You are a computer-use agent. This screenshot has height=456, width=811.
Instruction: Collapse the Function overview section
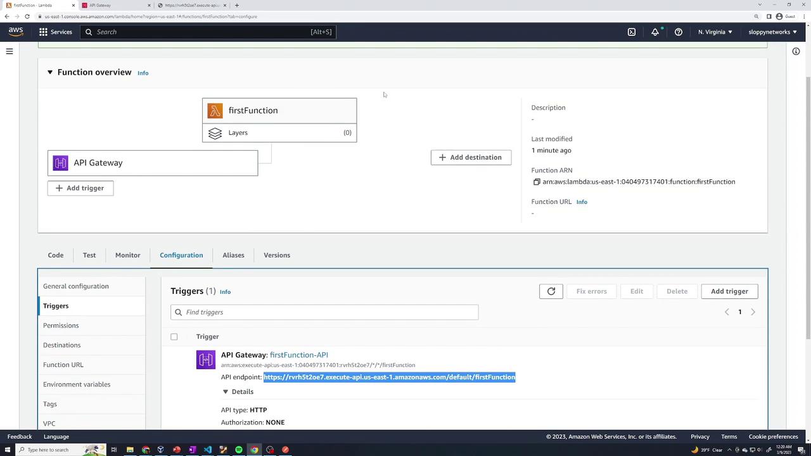point(49,72)
